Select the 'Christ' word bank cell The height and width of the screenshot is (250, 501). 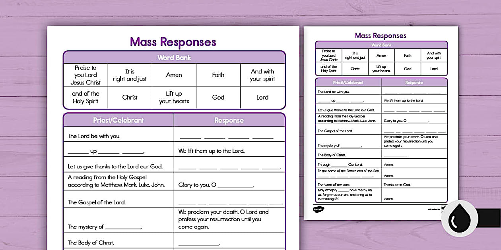click(x=130, y=97)
